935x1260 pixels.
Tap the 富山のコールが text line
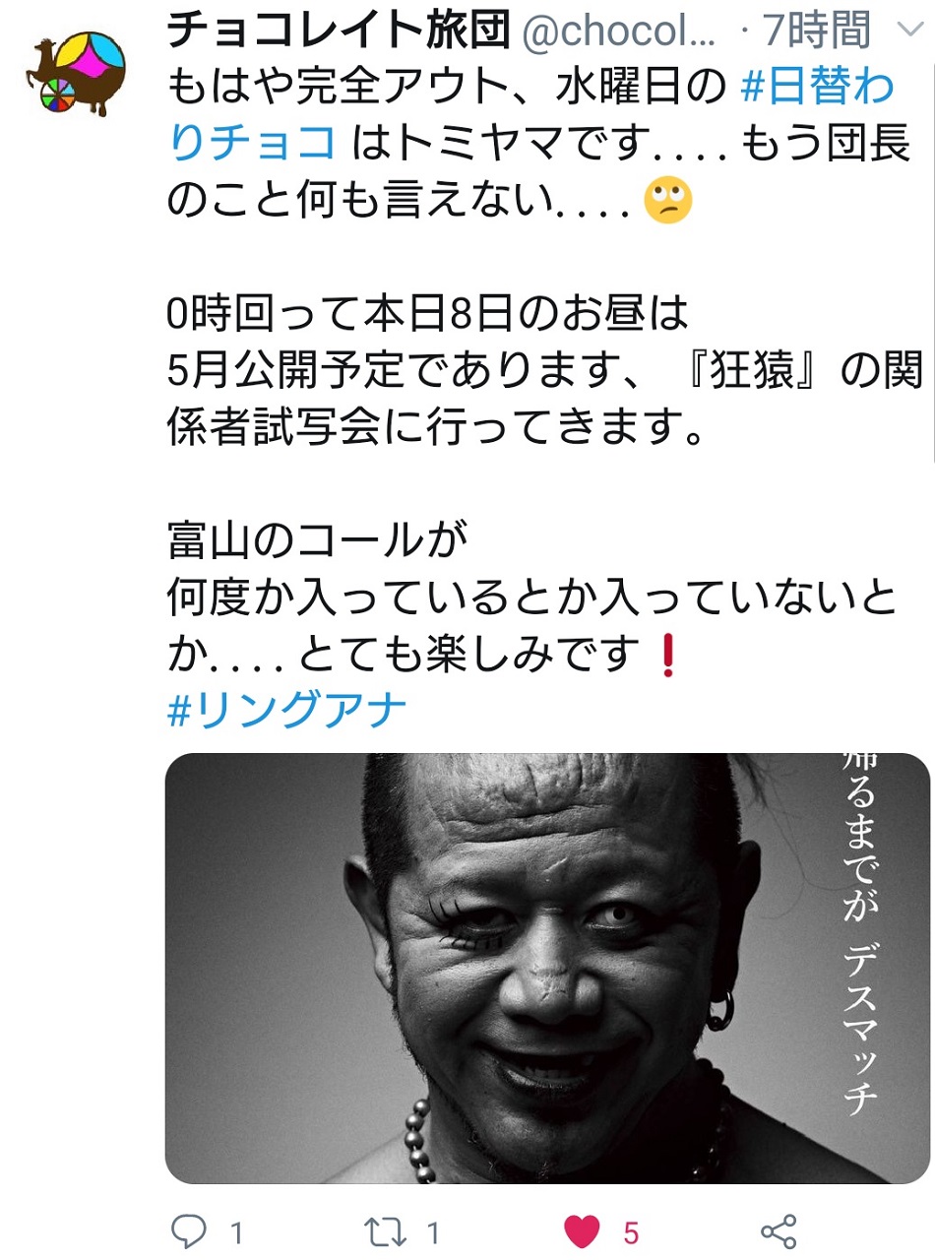click(315, 540)
